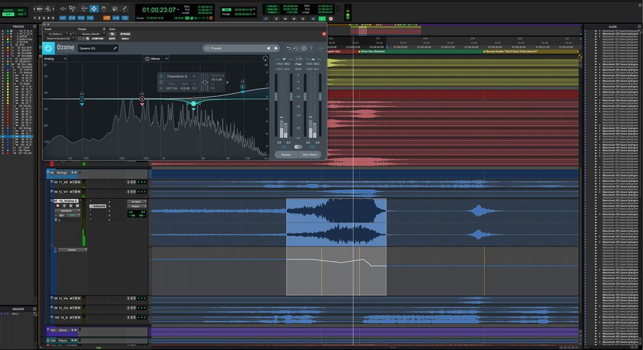Click the Native plugin format button

coord(125,39)
